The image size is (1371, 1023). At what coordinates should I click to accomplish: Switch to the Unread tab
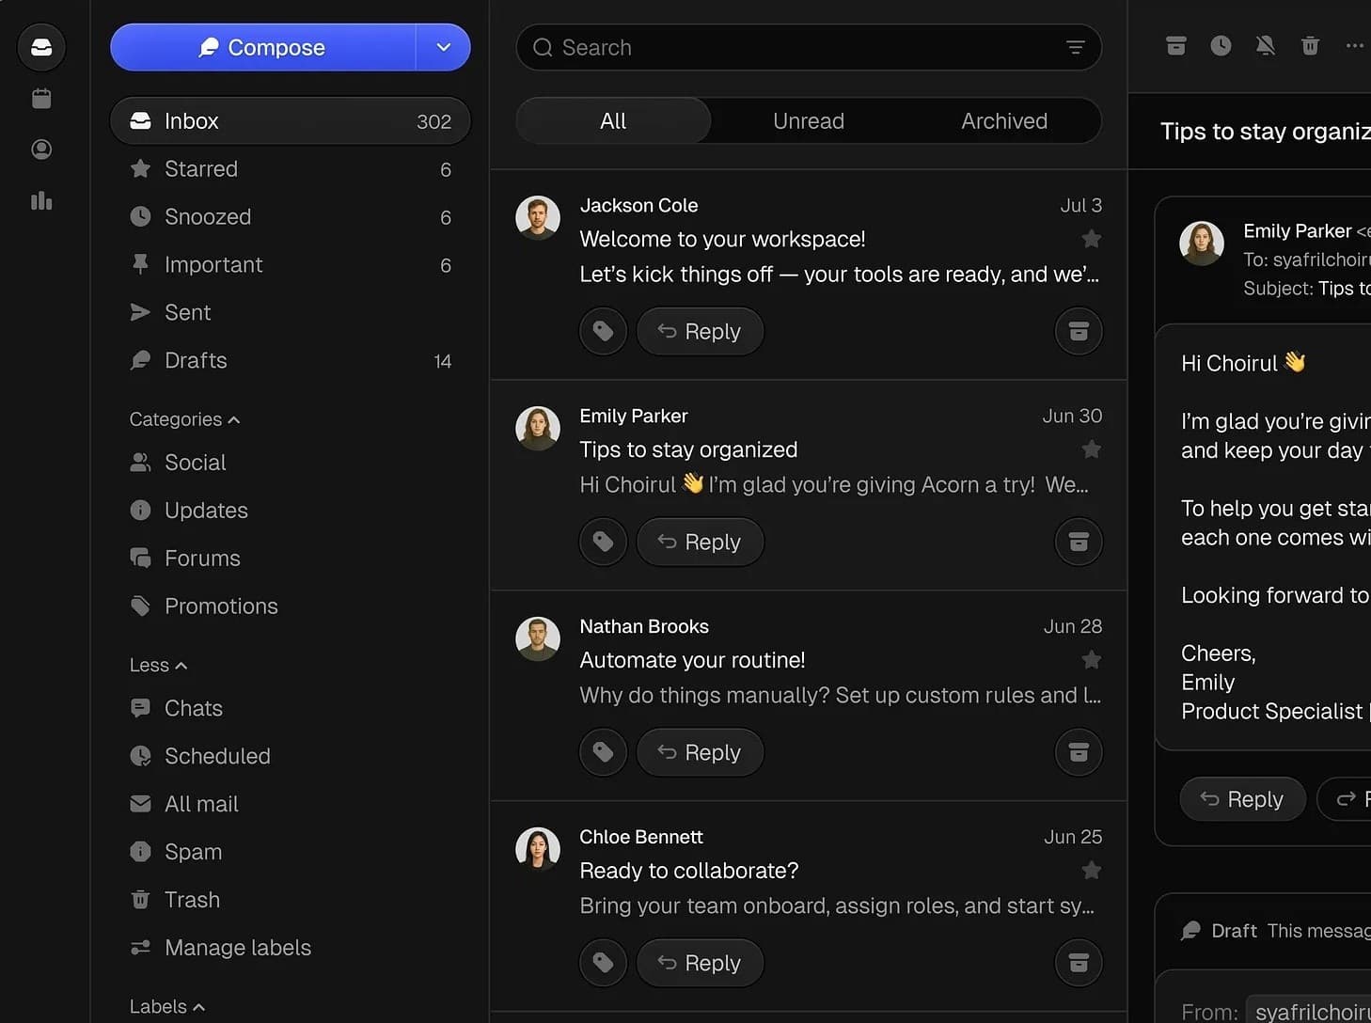pyautogui.click(x=809, y=121)
